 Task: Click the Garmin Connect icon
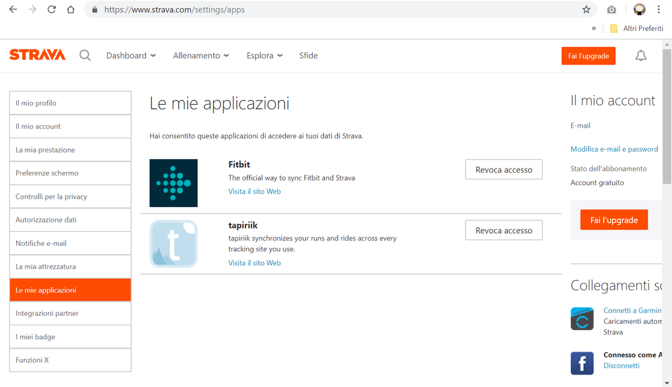582,318
